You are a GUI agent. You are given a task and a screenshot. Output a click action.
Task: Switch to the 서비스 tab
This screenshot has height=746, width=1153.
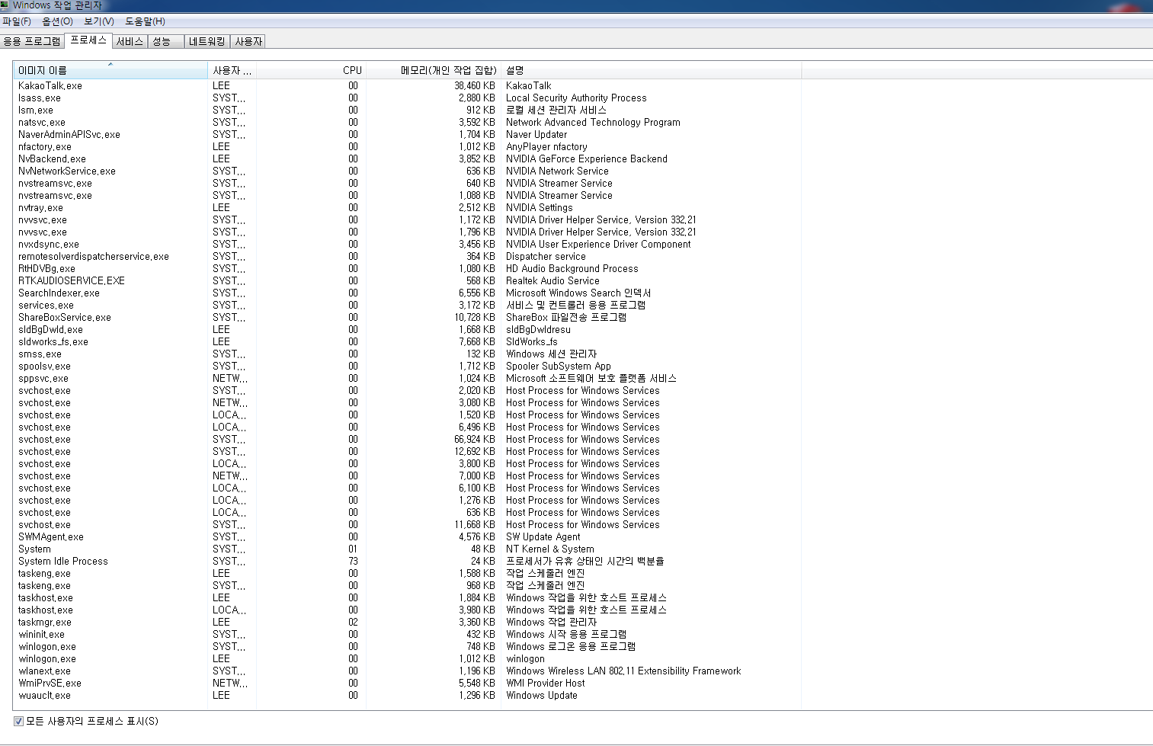coord(130,41)
